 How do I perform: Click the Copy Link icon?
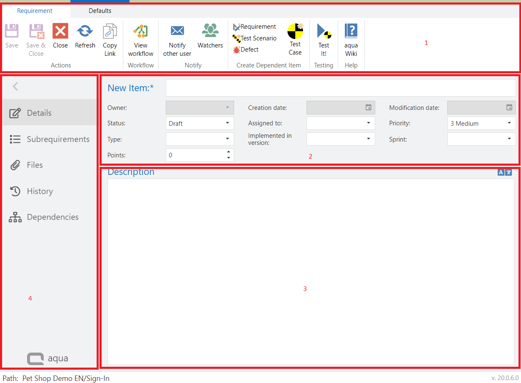[110, 31]
